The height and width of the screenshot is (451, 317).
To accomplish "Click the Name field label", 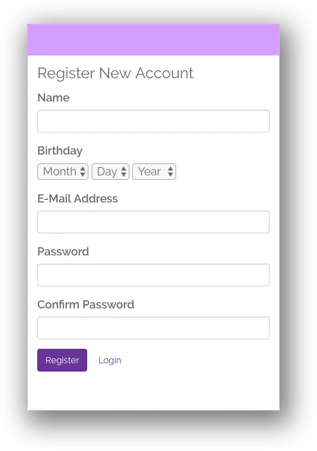I will point(54,98).
